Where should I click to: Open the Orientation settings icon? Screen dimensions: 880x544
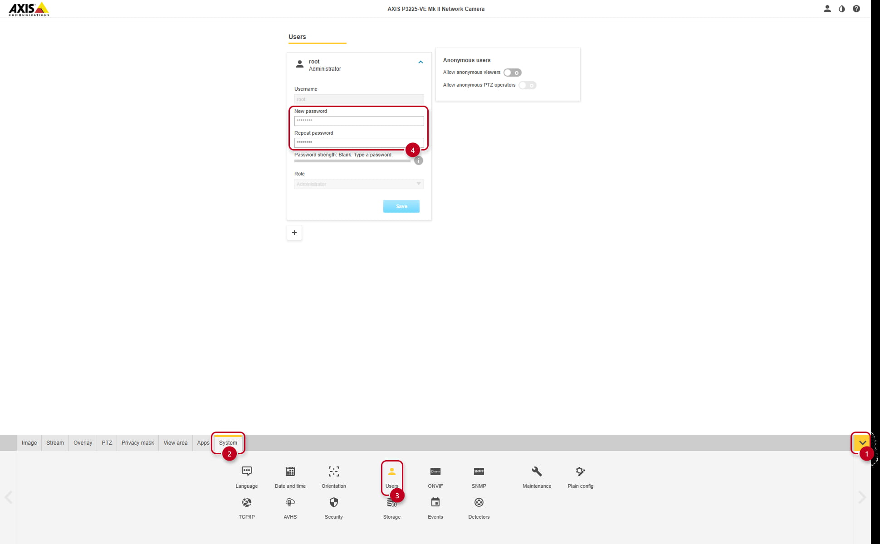coord(334,471)
